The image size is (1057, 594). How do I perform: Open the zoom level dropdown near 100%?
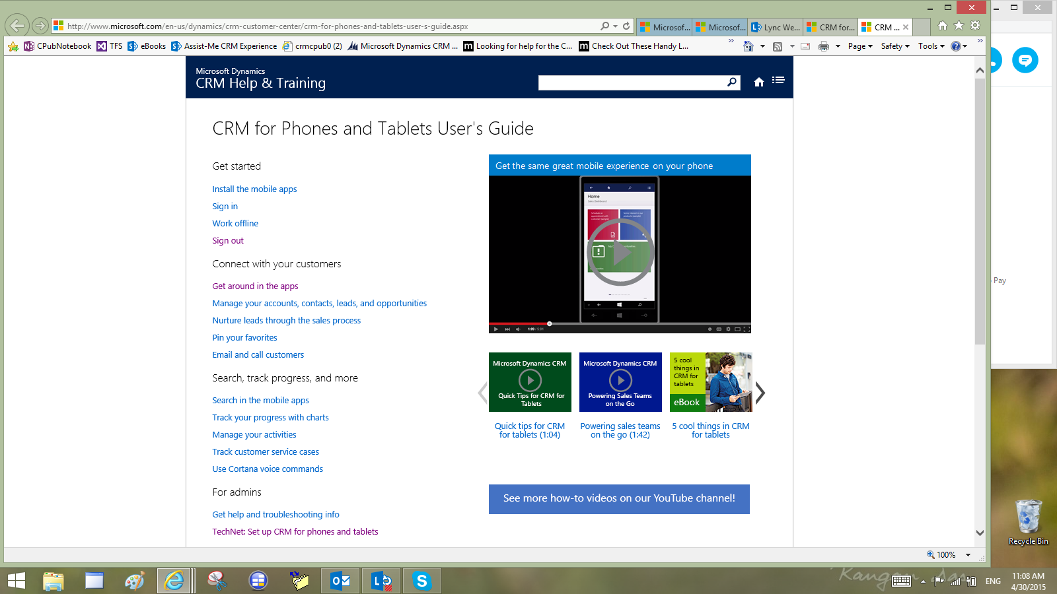click(x=968, y=554)
